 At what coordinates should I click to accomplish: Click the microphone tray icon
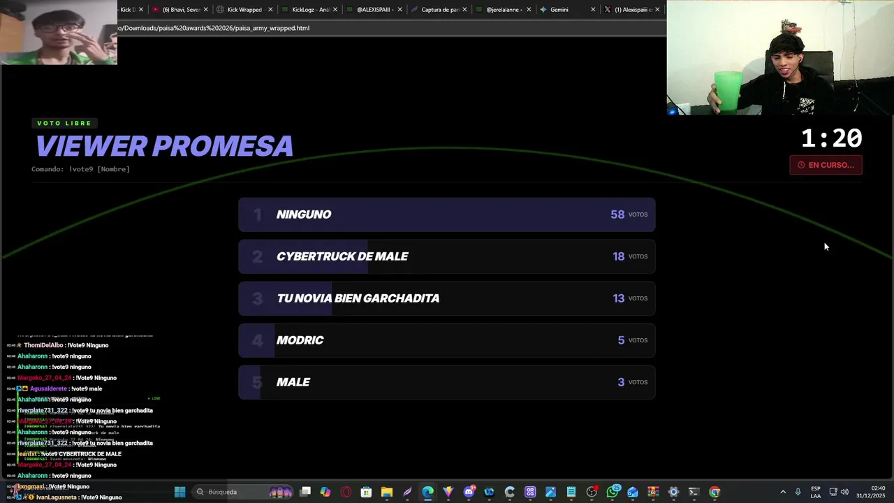point(798,492)
